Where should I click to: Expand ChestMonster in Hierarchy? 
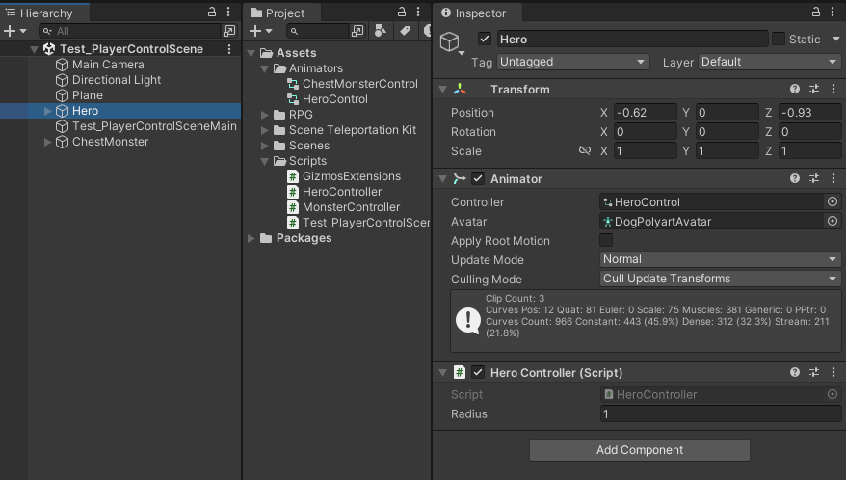click(x=47, y=142)
